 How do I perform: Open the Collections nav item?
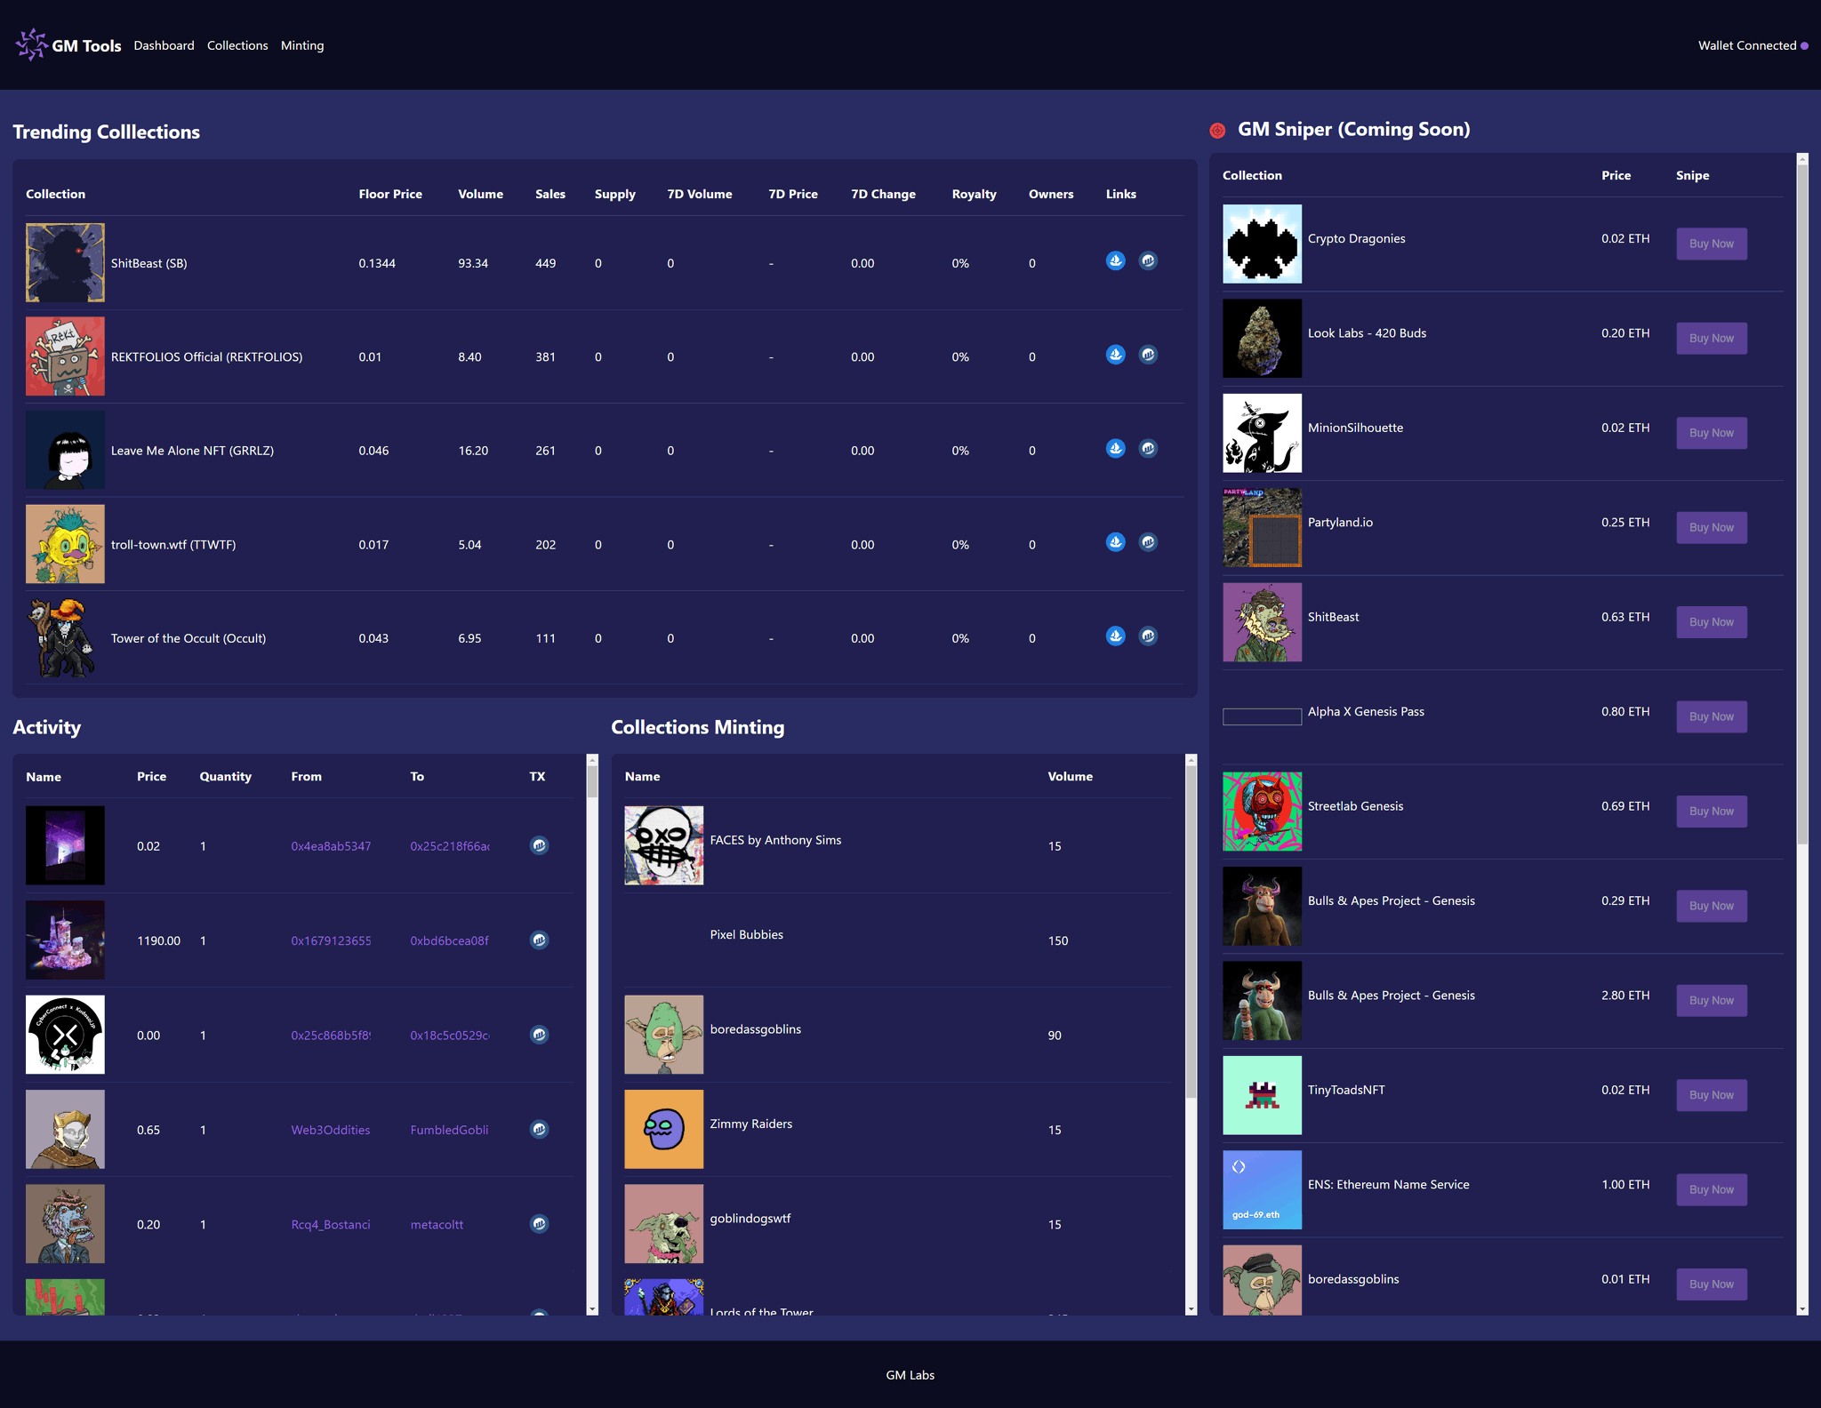(237, 45)
